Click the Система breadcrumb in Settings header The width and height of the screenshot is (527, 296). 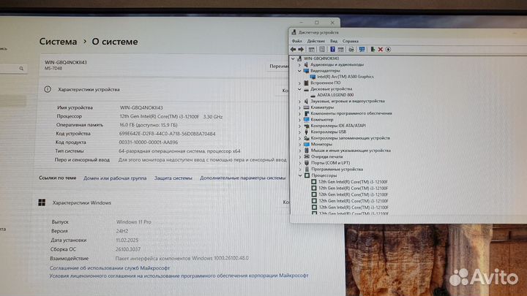(x=58, y=42)
